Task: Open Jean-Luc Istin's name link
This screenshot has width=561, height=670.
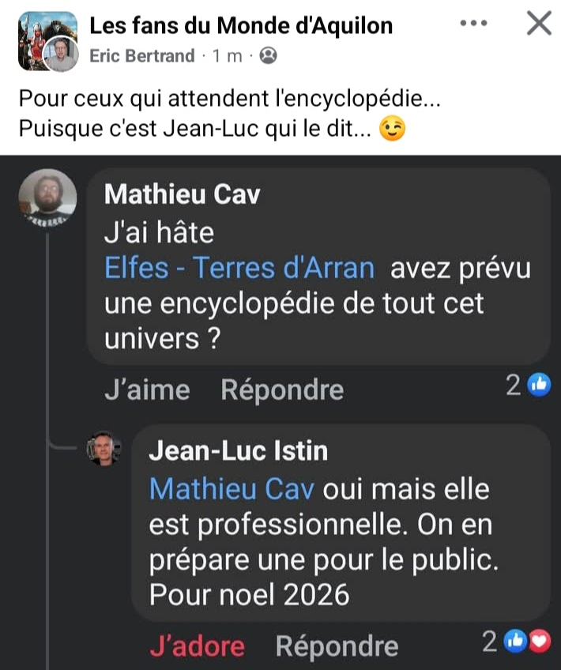Action: point(238,450)
